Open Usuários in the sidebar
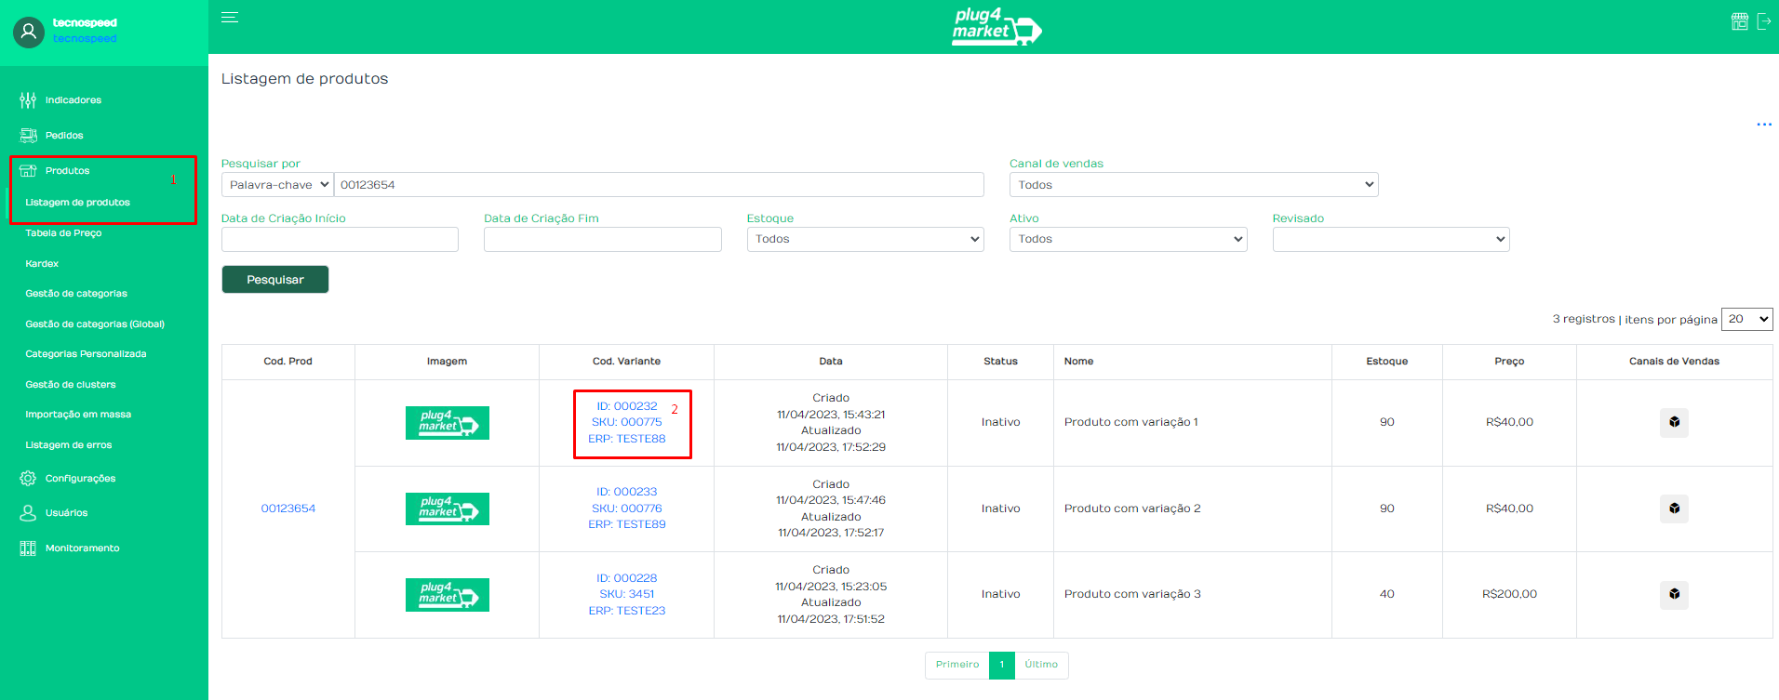This screenshot has width=1779, height=700. (66, 513)
